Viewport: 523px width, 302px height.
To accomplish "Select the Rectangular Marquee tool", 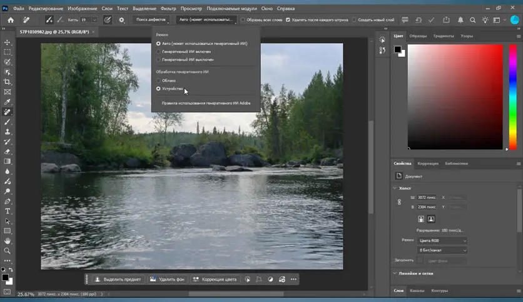I will click(x=7, y=52).
